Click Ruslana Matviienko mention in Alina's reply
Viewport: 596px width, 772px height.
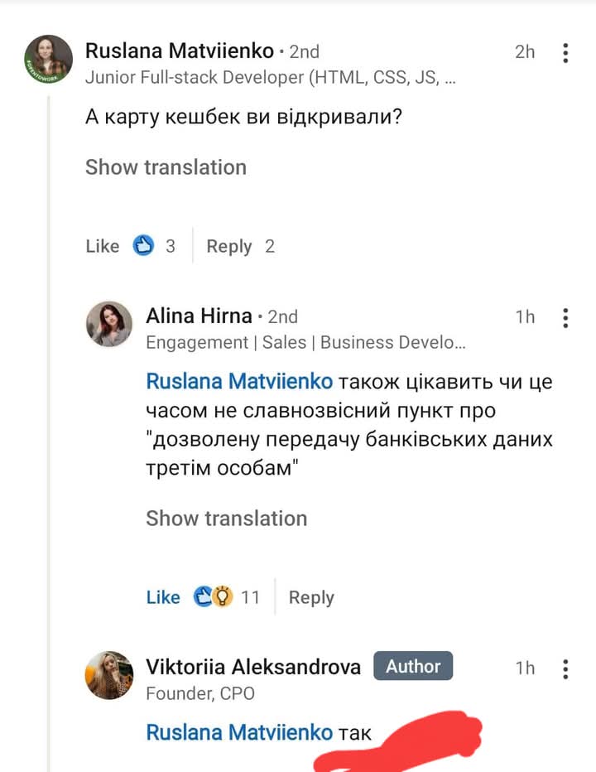point(239,381)
